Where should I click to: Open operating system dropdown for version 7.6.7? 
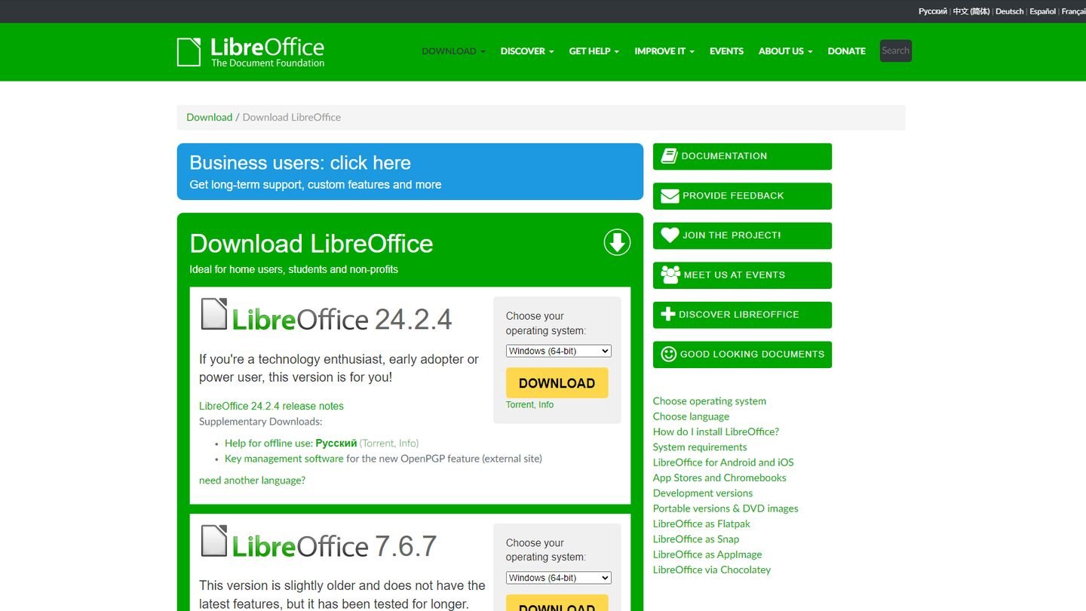click(558, 578)
